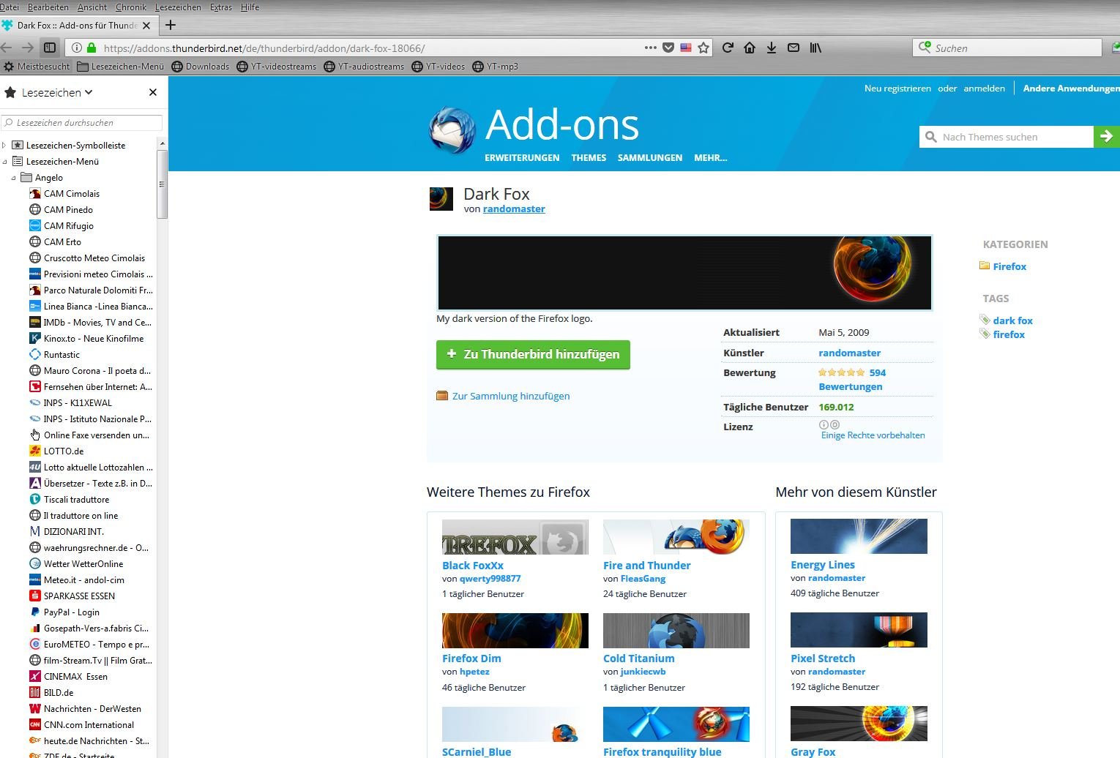
Task: Open the page actions three-dot menu
Action: 650,48
